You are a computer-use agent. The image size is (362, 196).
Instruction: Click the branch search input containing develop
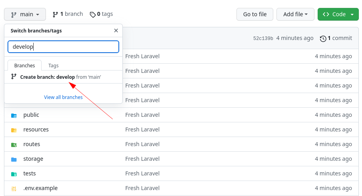tap(63, 47)
